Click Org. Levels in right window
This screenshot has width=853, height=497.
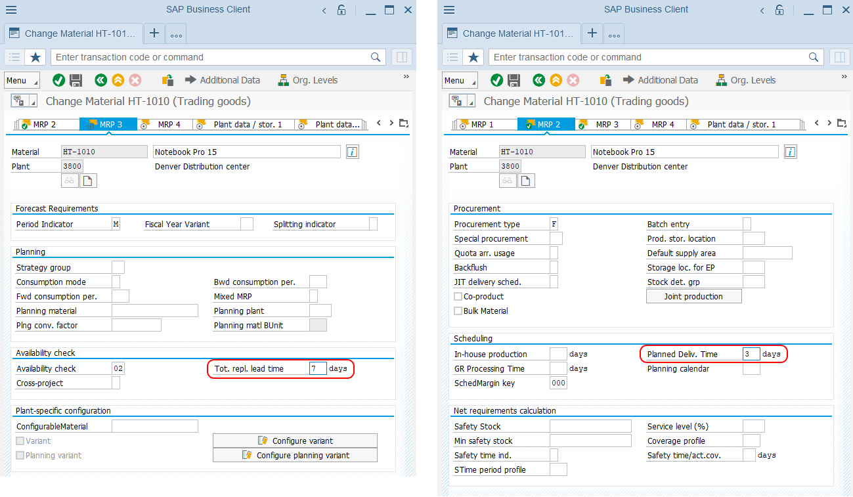click(x=745, y=80)
